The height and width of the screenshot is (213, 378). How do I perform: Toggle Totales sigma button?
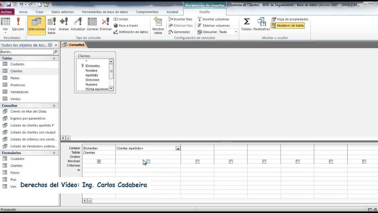click(246, 24)
